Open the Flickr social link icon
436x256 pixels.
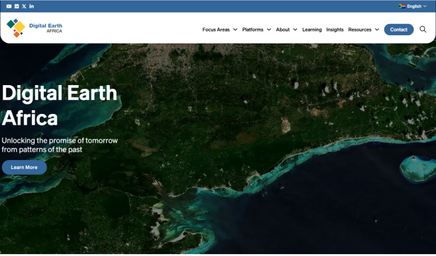(x=17, y=6)
